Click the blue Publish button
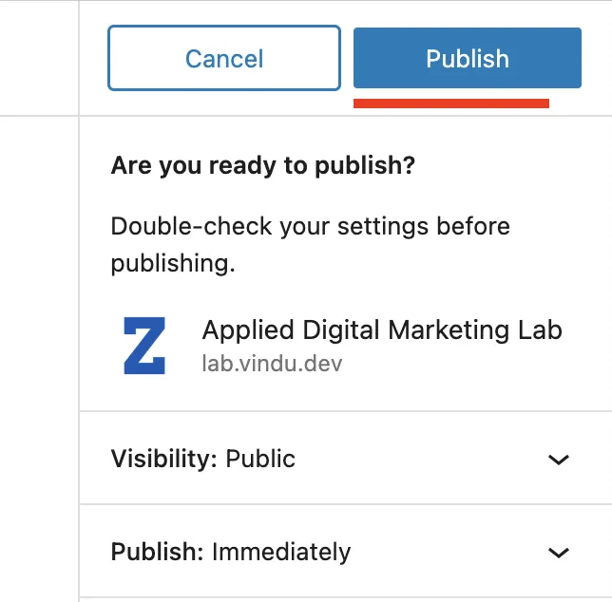The image size is (612, 602). click(x=467, y=58)
